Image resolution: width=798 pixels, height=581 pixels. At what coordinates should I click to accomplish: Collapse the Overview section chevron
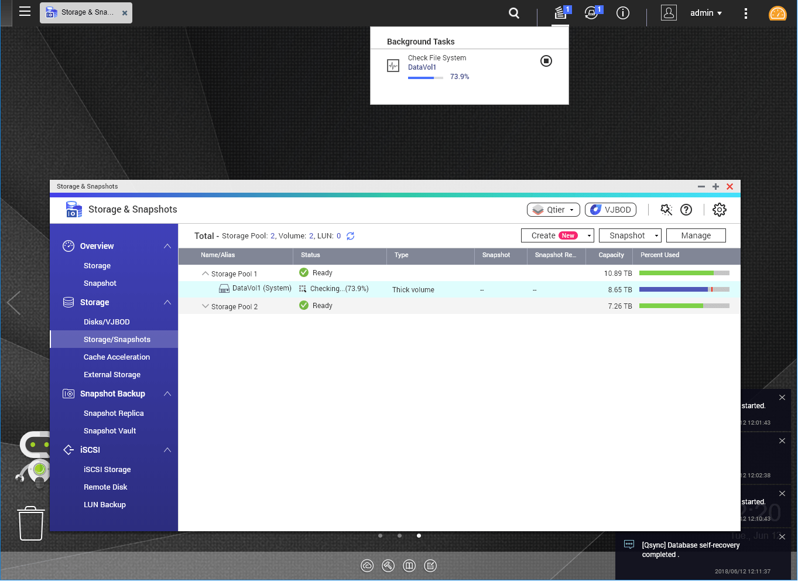tap(167, 246)
